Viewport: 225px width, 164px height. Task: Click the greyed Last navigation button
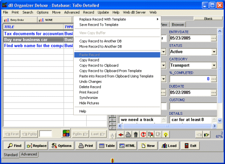point(98,134)
